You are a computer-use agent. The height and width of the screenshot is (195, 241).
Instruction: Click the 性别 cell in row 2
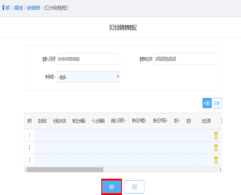click(x=188, y=147)
